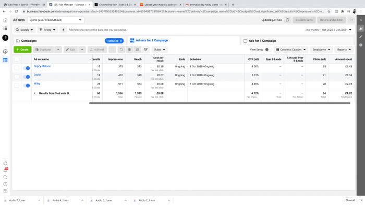The height and width of the screenshot is (205, 365).
Task: Open the Columns: Custom dropdown
Action: point(291,50)
